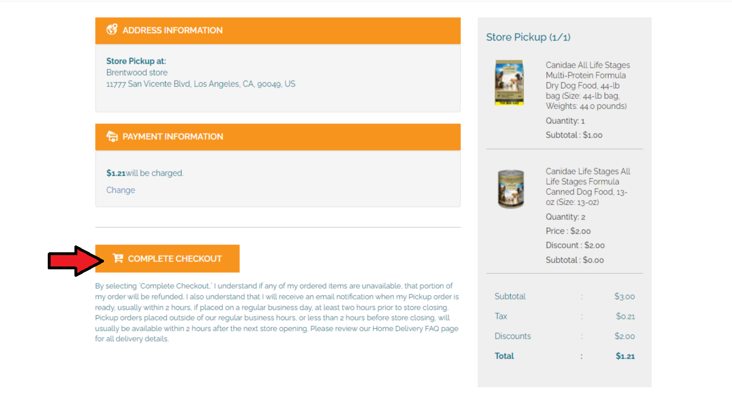Click the Change payment link
Screen dimensions: 732x404
[120, 190]
